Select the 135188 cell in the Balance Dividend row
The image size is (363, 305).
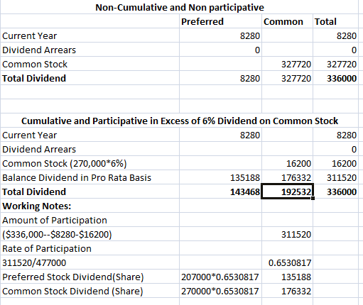[x=220, y=177]
